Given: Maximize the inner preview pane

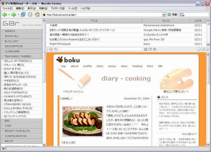Looking at the screenshot, I should click(203, 49).
